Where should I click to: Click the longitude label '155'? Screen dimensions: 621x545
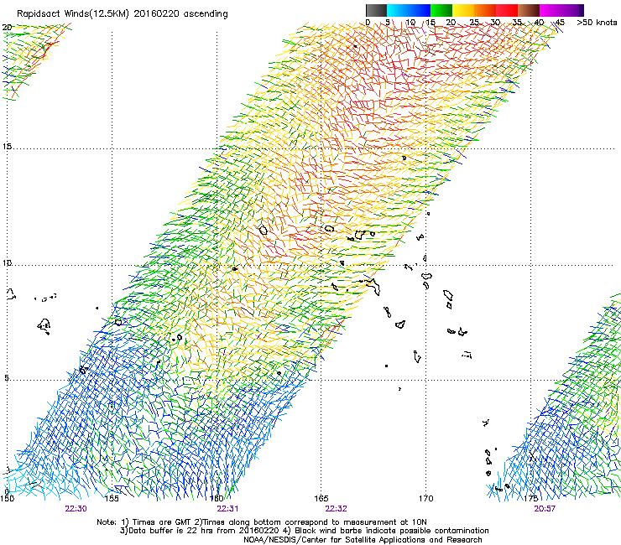pos(112,498)
